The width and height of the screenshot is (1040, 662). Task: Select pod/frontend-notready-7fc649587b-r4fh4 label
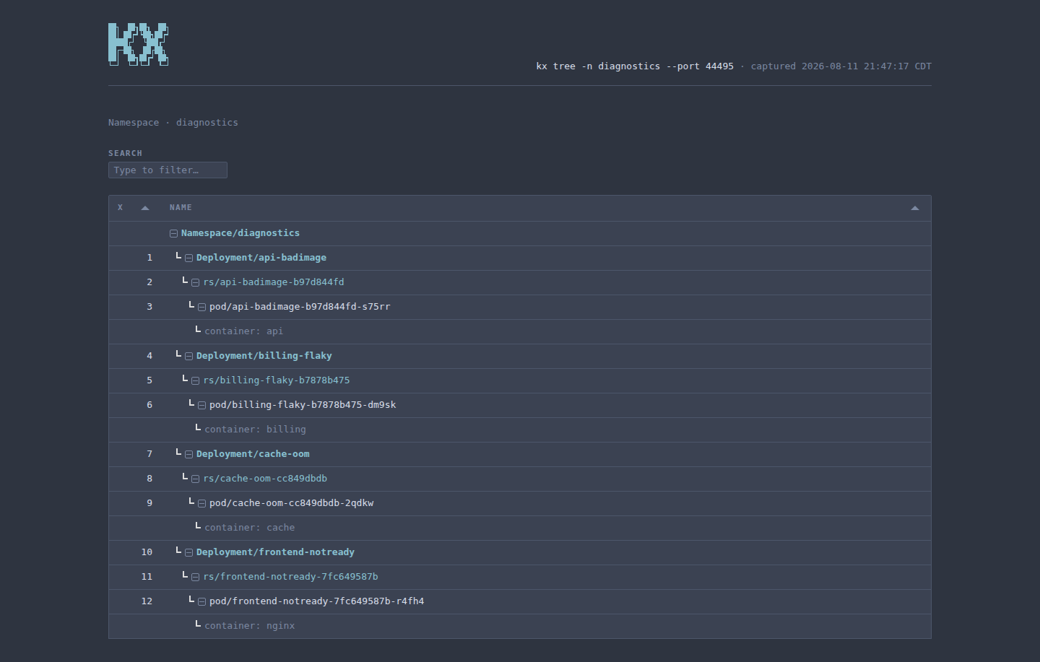(317, 601)
